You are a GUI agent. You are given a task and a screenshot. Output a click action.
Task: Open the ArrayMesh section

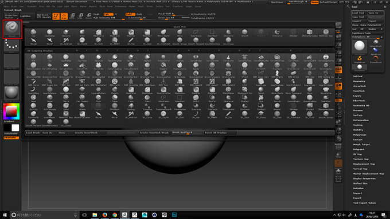tap(360, 86)
